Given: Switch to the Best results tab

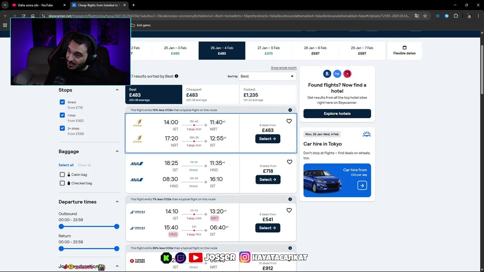Looking at the screenshot, I should [154, 95].
